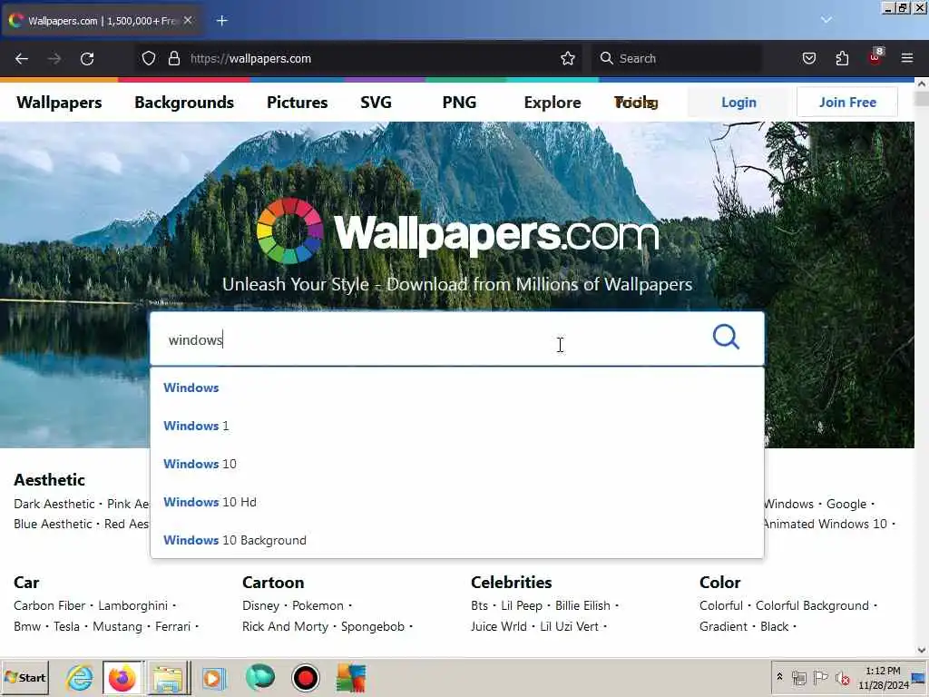Click the site security padlock icon
This screenshot has height=697, width=929.
[x=173, y=58]
